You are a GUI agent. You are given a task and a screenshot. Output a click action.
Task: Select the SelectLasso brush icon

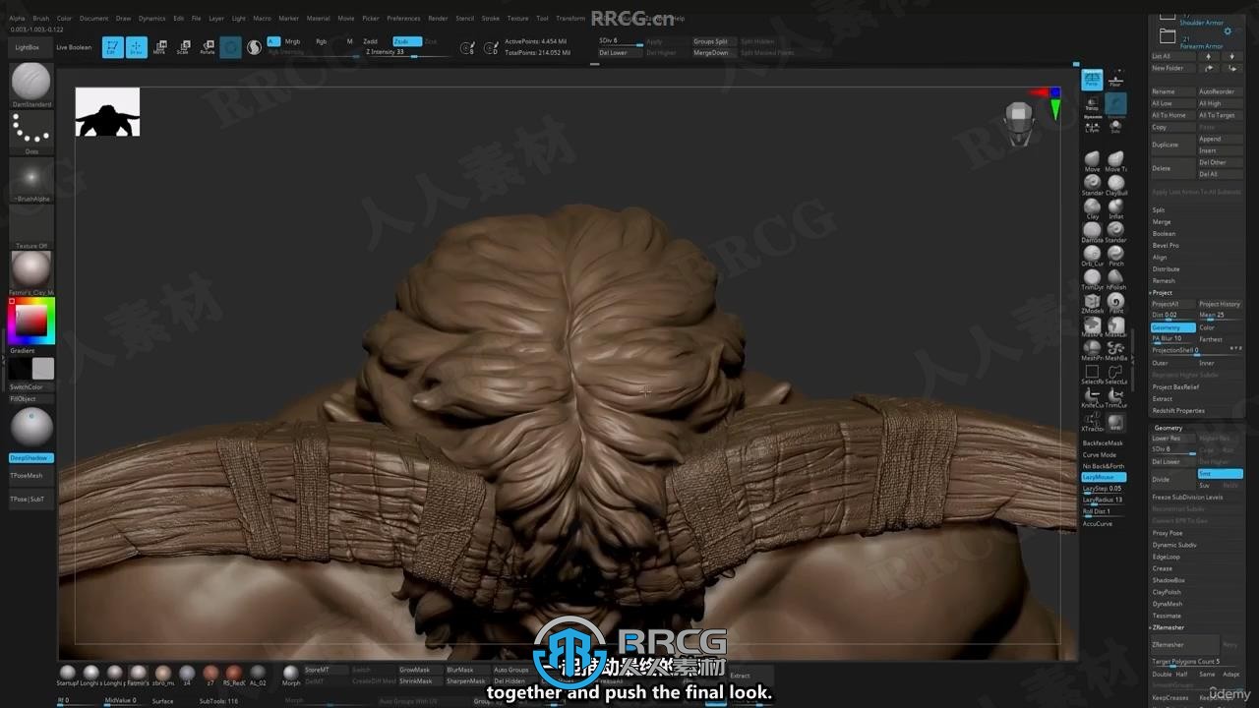point(1115,373)
